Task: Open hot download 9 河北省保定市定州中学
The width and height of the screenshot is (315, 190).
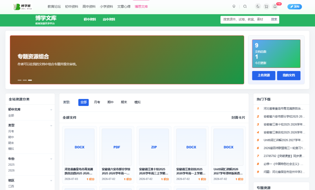Action: tap(283, 172)
